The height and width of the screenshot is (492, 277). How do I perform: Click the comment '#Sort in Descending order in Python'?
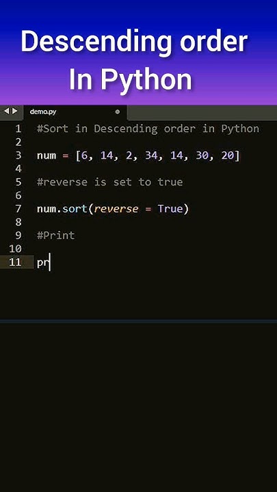tap(148, 128)
